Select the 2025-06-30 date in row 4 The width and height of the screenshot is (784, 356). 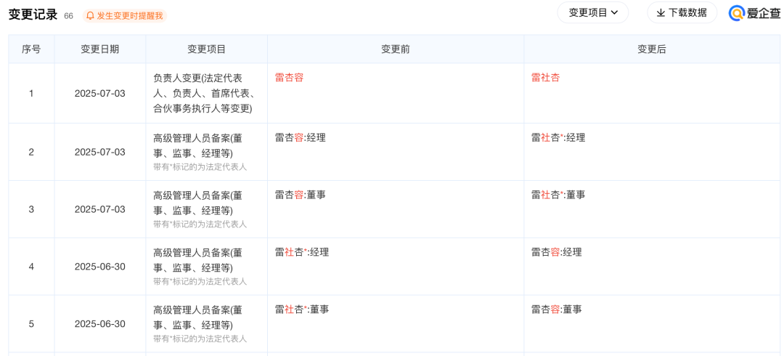(99, 267)
